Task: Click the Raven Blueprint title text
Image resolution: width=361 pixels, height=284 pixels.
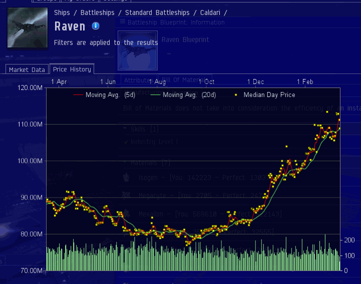Action: 185,40
